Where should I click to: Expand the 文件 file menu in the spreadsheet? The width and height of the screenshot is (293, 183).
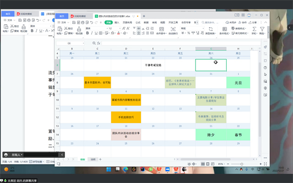click(x=63, y=22)
